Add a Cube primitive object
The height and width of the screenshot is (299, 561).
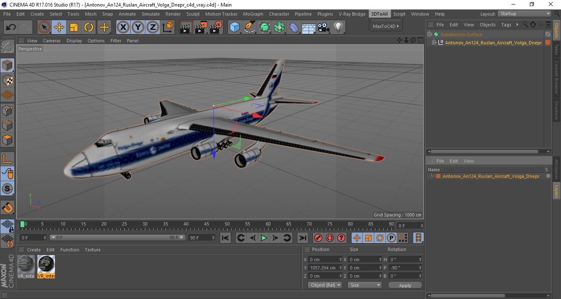point(235,28)
